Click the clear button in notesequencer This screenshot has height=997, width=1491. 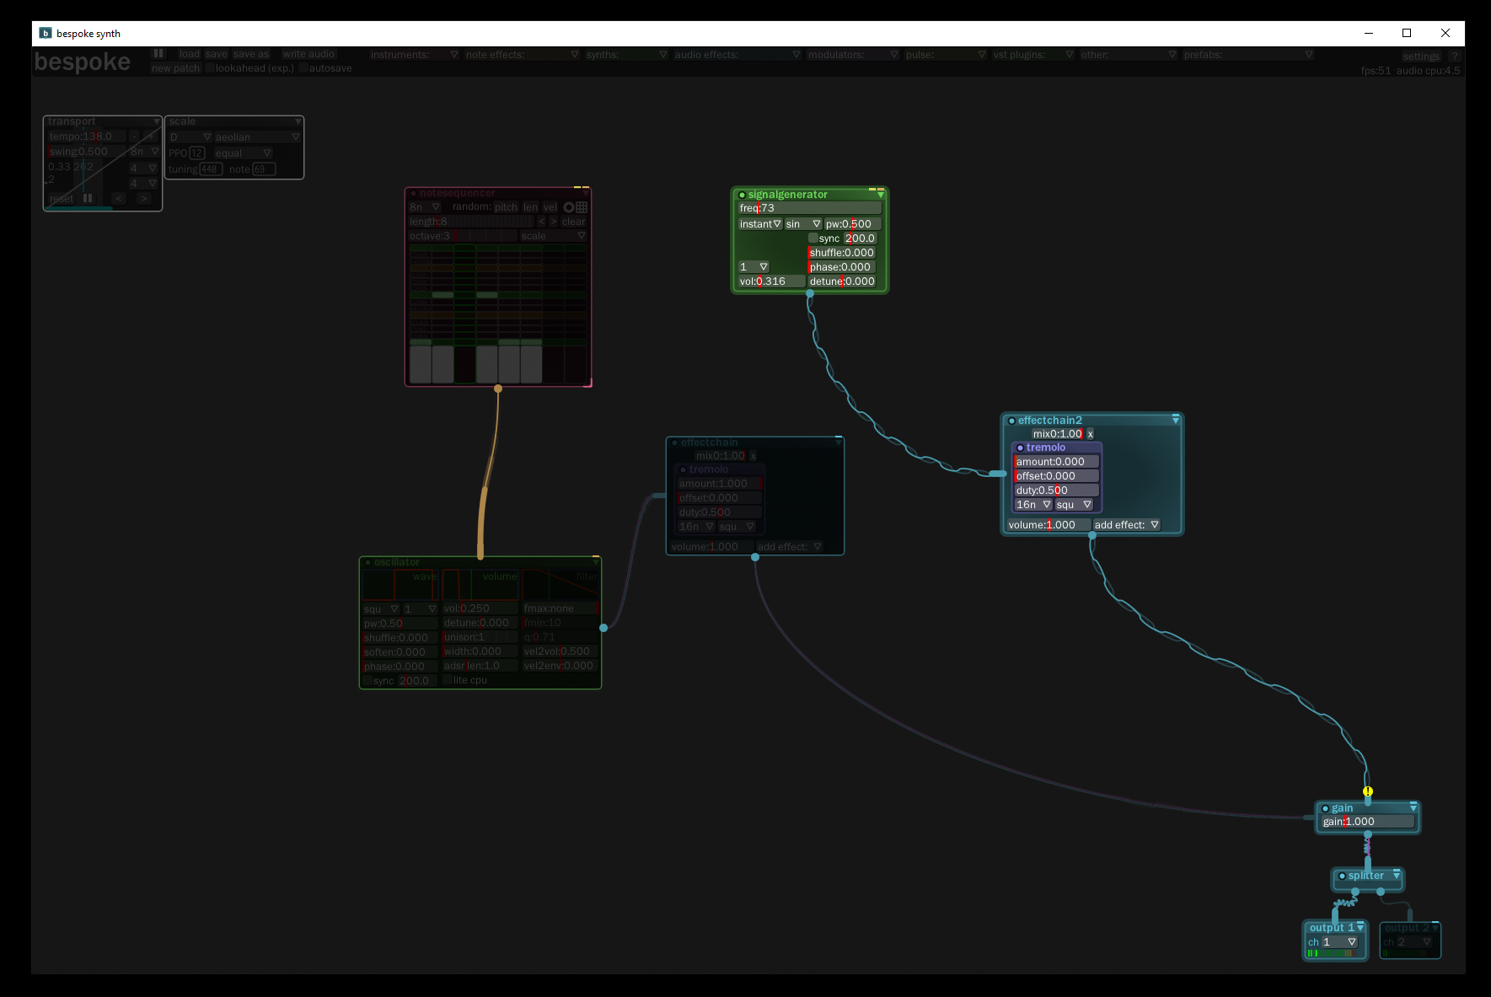(574, 221)
